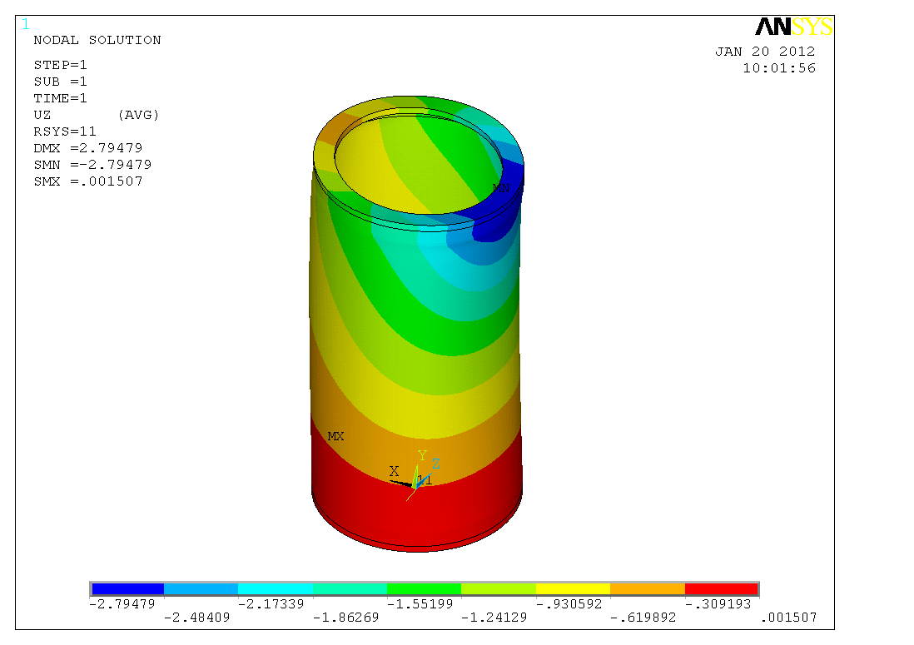This screenshot has height=645, width=914.
Task: Click the RSYS=11 label
Action: point(65,131)
